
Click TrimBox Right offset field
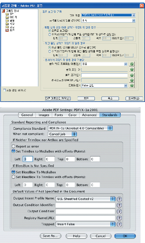50,159
